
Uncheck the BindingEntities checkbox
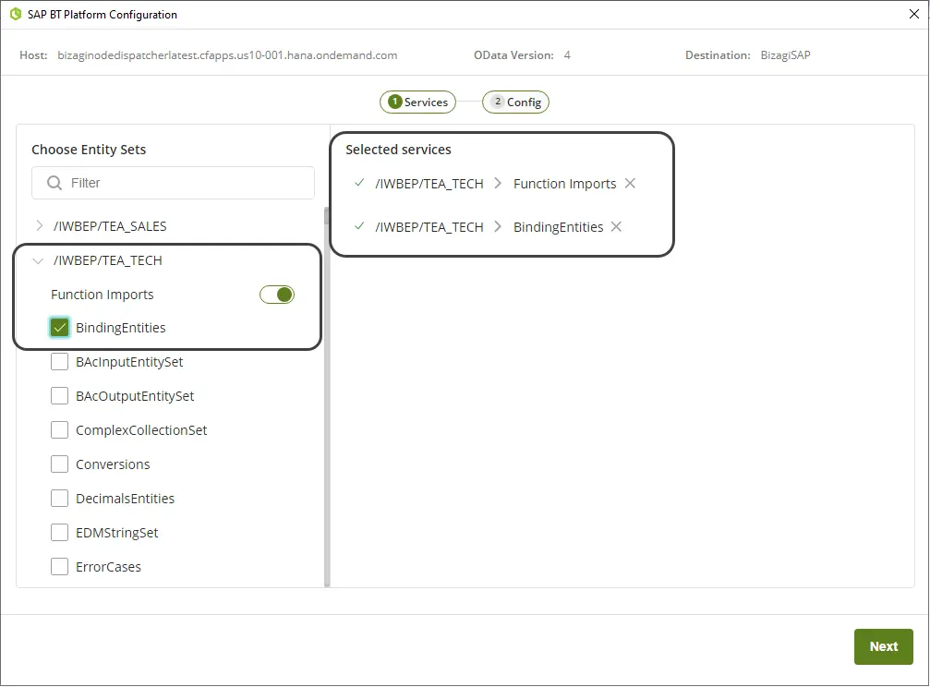(x=59, y=328)
